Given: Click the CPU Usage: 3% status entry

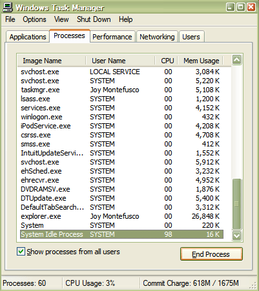Looking at the screenshot, I should click(90, 283).
